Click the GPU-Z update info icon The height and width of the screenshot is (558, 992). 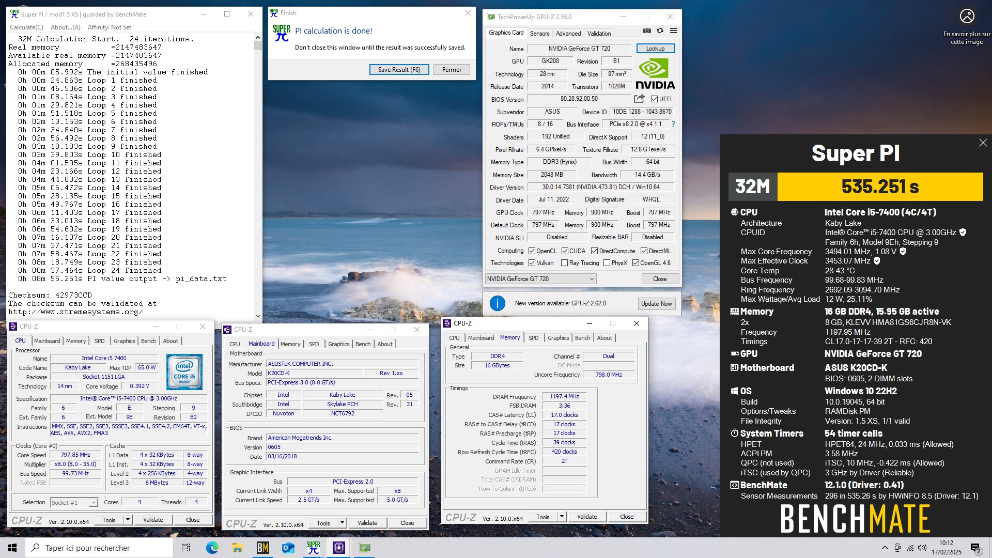pos(497,303)
